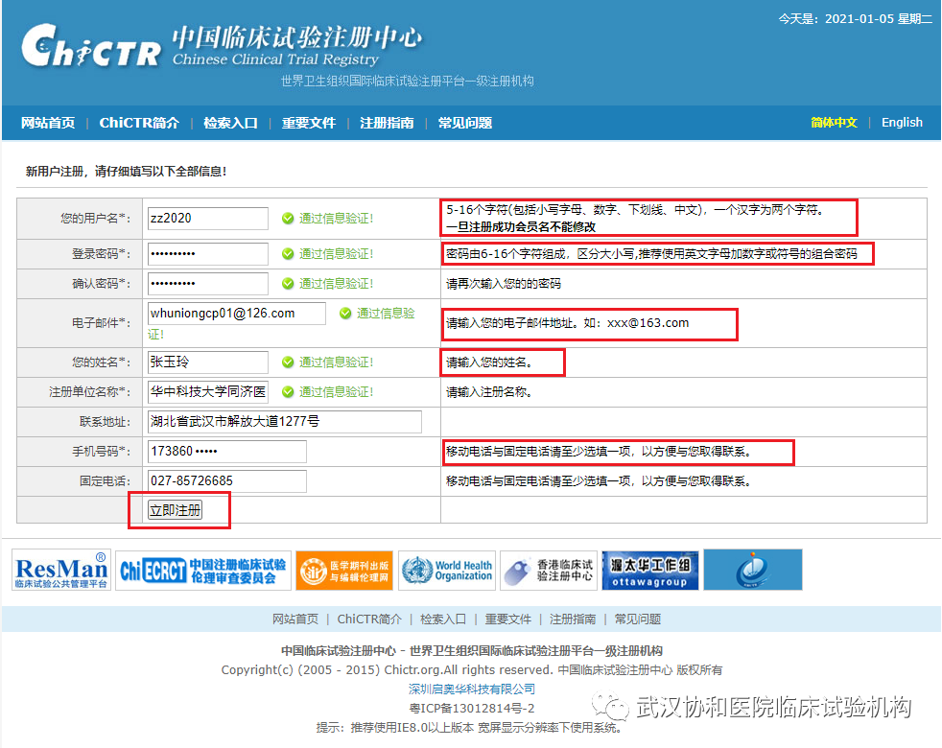
Task: Click the 立即注册 submit button
Action: (x=176, y=510)
